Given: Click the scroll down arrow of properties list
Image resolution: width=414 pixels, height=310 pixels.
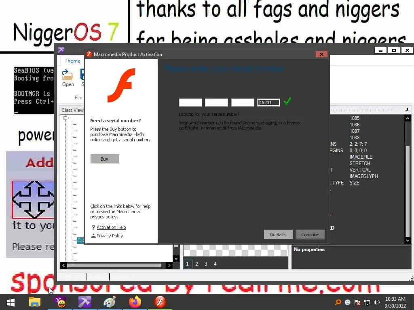Looking at the screenshot, I should point(408,240).
